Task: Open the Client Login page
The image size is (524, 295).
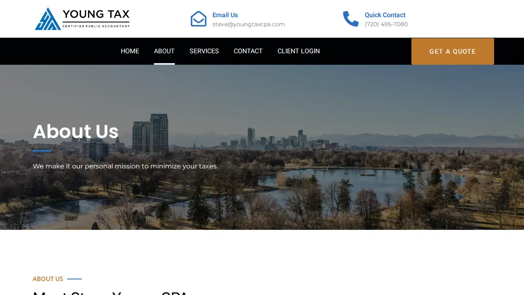Action: coord(299,51)
